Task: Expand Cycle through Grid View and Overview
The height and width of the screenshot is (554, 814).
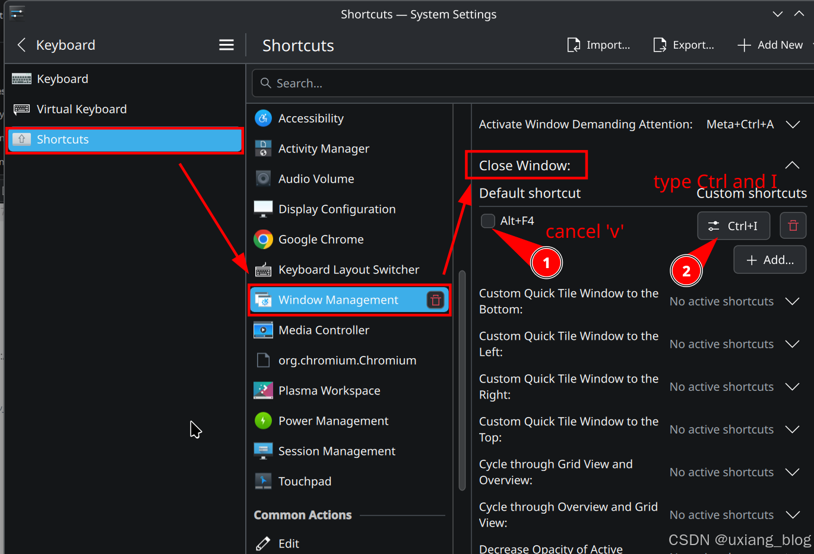Action: pyautogui.click(x=793, y=472)
